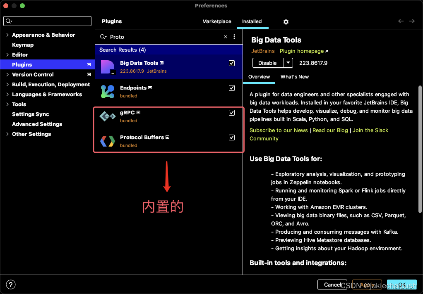Viewport: 423px width, 294px height.
Task: Follow the Read our Blog link
Action: [330, 130]
